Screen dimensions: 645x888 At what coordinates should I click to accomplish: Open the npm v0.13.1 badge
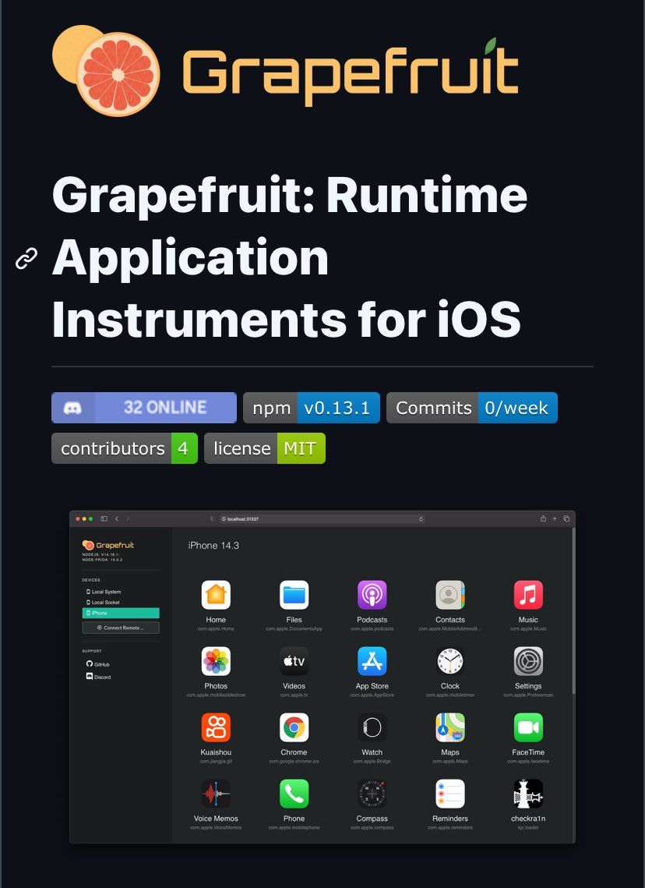[311, 408]
